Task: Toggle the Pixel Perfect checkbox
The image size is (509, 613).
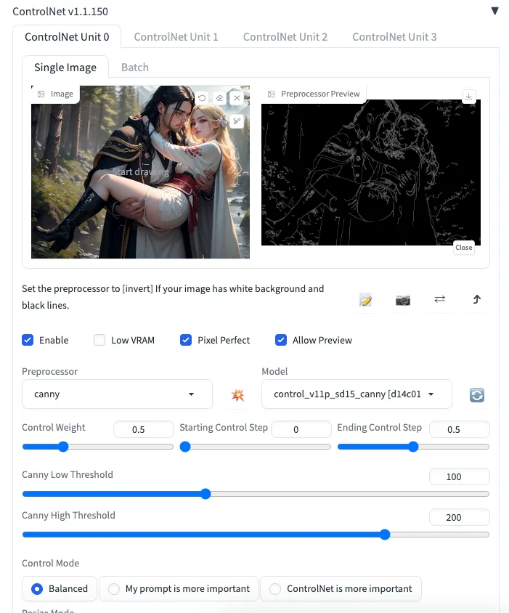Action: (186, 340)
